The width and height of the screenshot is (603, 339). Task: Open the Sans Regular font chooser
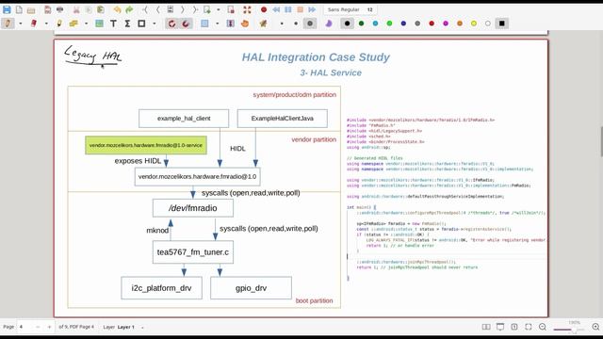pos(350,9)
